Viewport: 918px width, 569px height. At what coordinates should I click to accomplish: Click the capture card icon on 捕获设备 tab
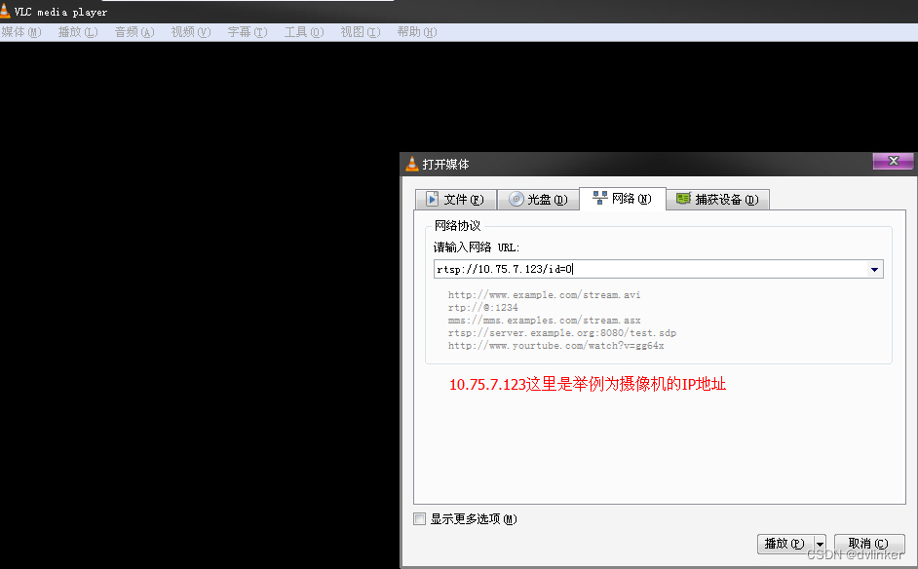[x=683, y=199]
